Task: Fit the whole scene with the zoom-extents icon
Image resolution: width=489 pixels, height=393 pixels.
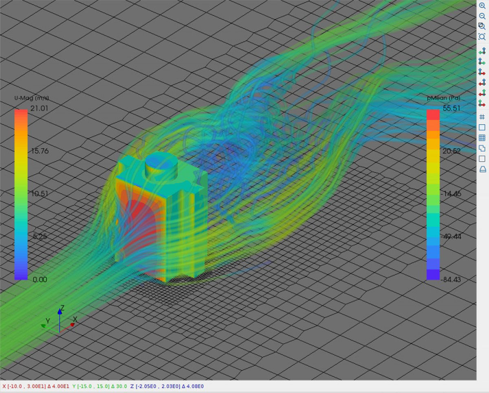Action: [x=482, y=37]
